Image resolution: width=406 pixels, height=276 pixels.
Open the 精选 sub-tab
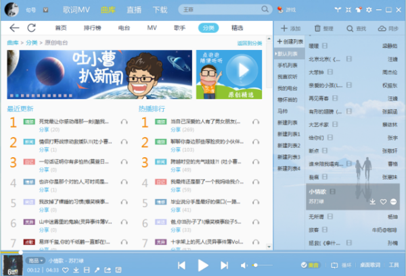[x=238, y=28]
